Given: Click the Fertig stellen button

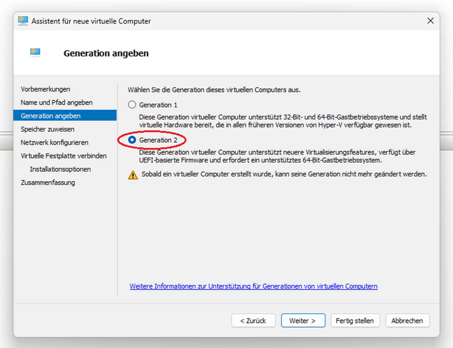Looking at the screenshot, I should [x=355, y=321].
